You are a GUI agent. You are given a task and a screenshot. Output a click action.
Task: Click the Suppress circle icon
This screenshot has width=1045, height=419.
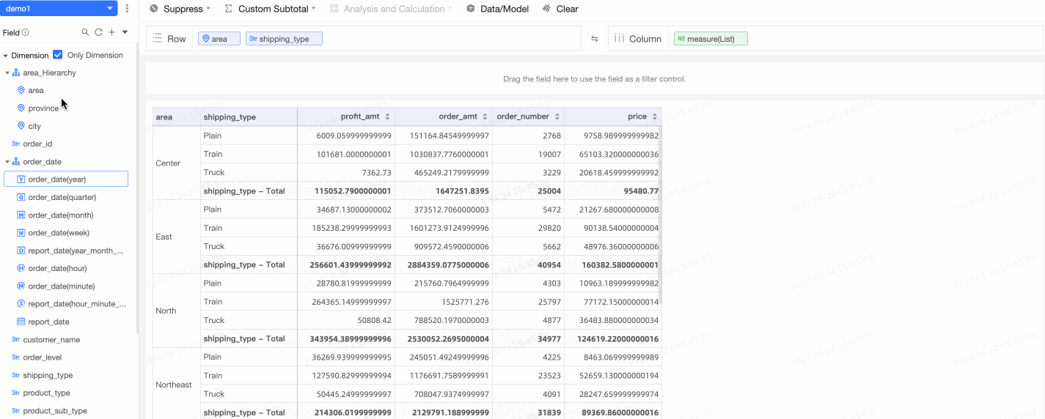[x=154, y=9]
